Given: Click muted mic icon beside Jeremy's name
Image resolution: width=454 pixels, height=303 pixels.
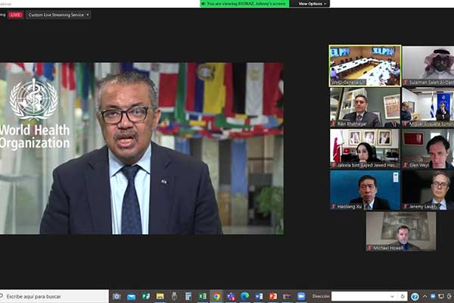Looking at the screenshot, I should [x=406, y=207].
